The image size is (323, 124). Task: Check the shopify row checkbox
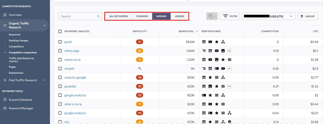pos(60,68)
